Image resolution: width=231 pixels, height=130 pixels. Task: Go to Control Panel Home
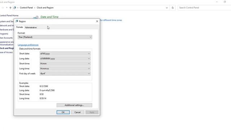pos(9,16)
